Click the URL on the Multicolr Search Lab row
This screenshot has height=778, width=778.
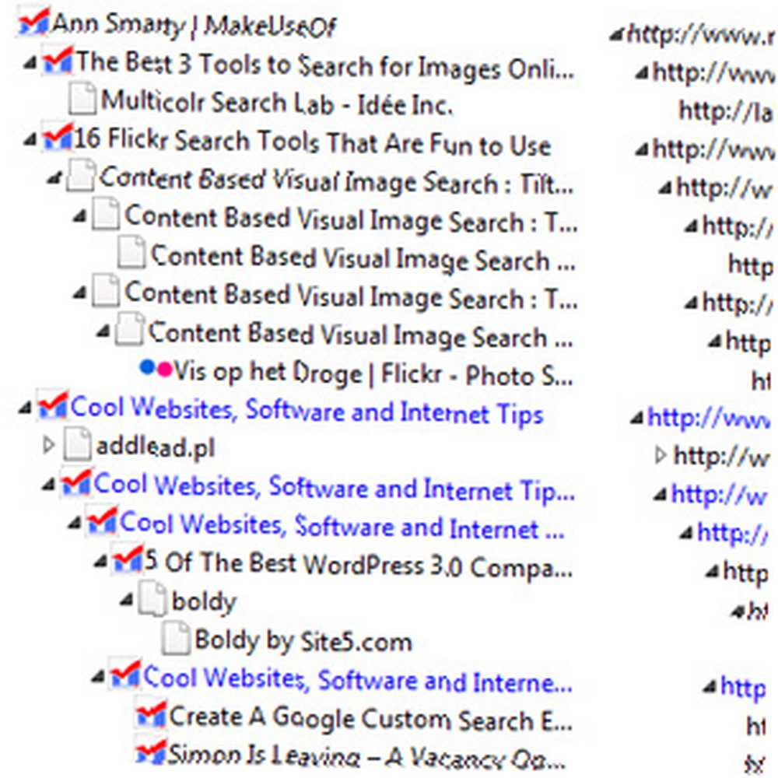coord(725,110)
